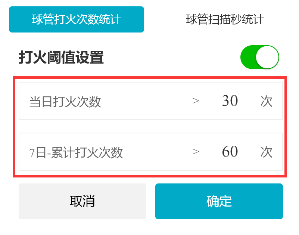
Task: Click greater-than symbol in 7日-累计打火次数 row
Action: click(x=196, y=152)
